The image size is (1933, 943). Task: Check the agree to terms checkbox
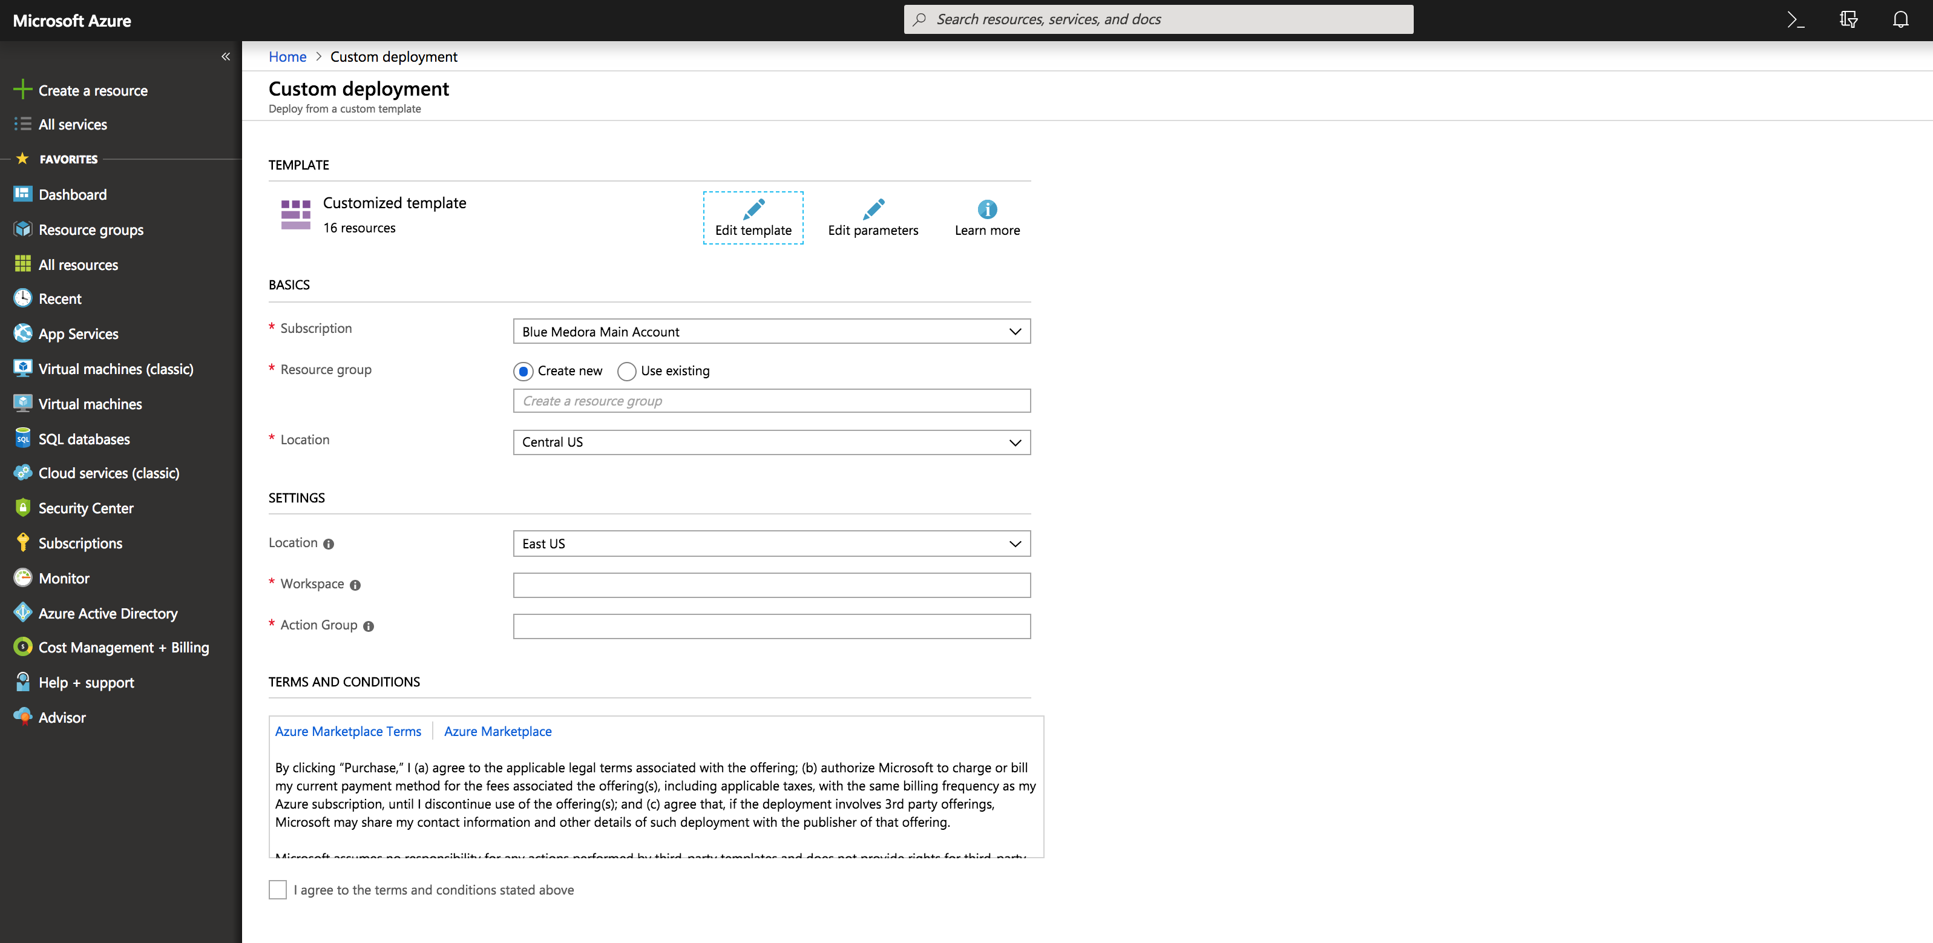pos(278,890)
